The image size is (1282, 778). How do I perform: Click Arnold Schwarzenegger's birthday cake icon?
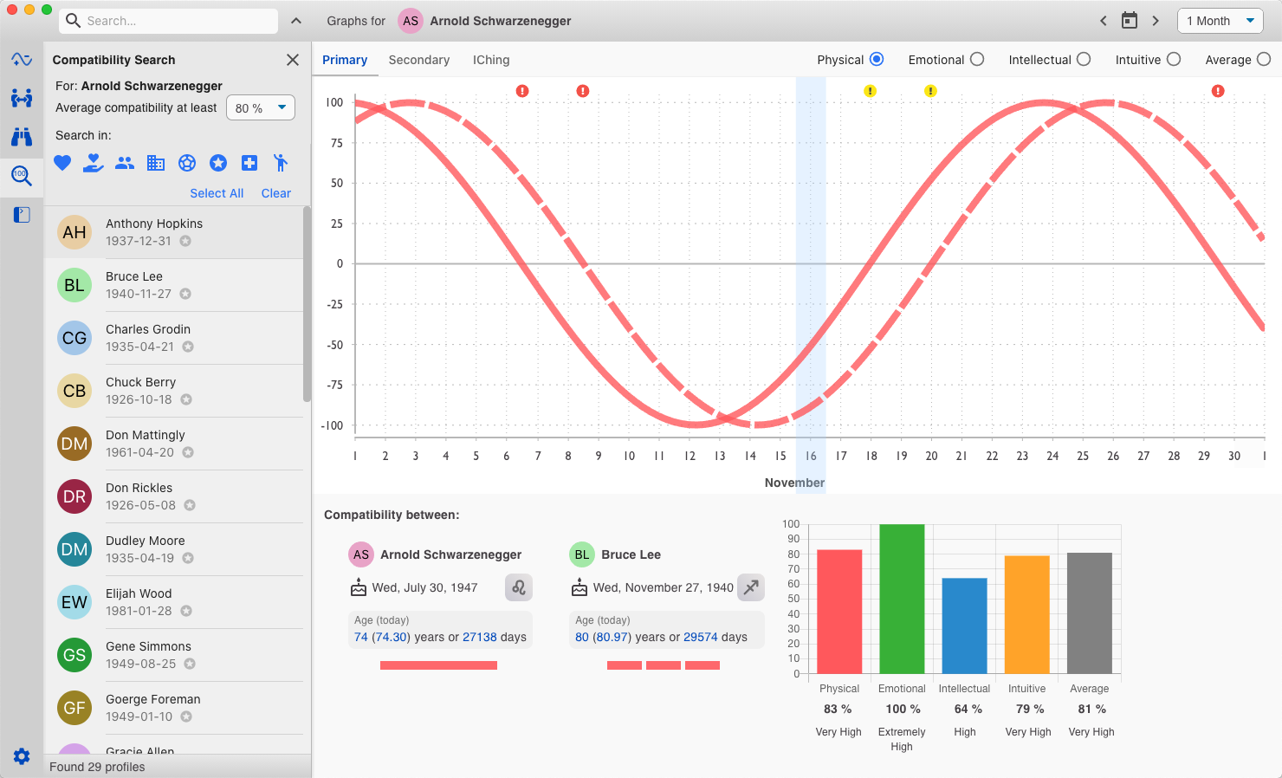pos(359,587)
